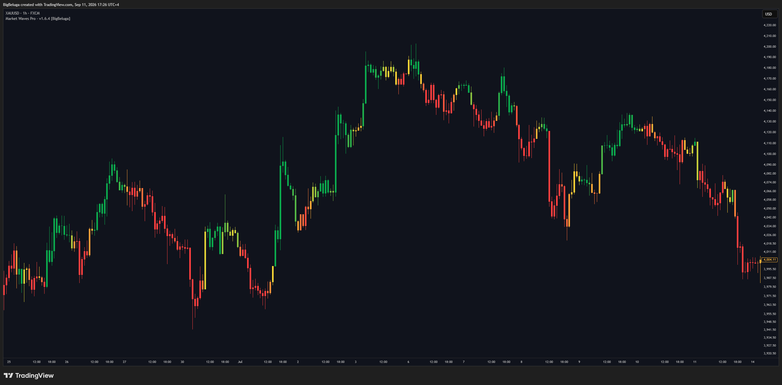This screenshot has height=385, width=782.
Task: Click the 4,100.00 price axis label
Action: pos(770,154)
